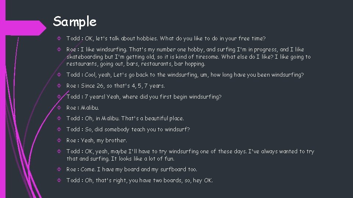Click the magenta vertical bar on the left edge

pos(2,110)
